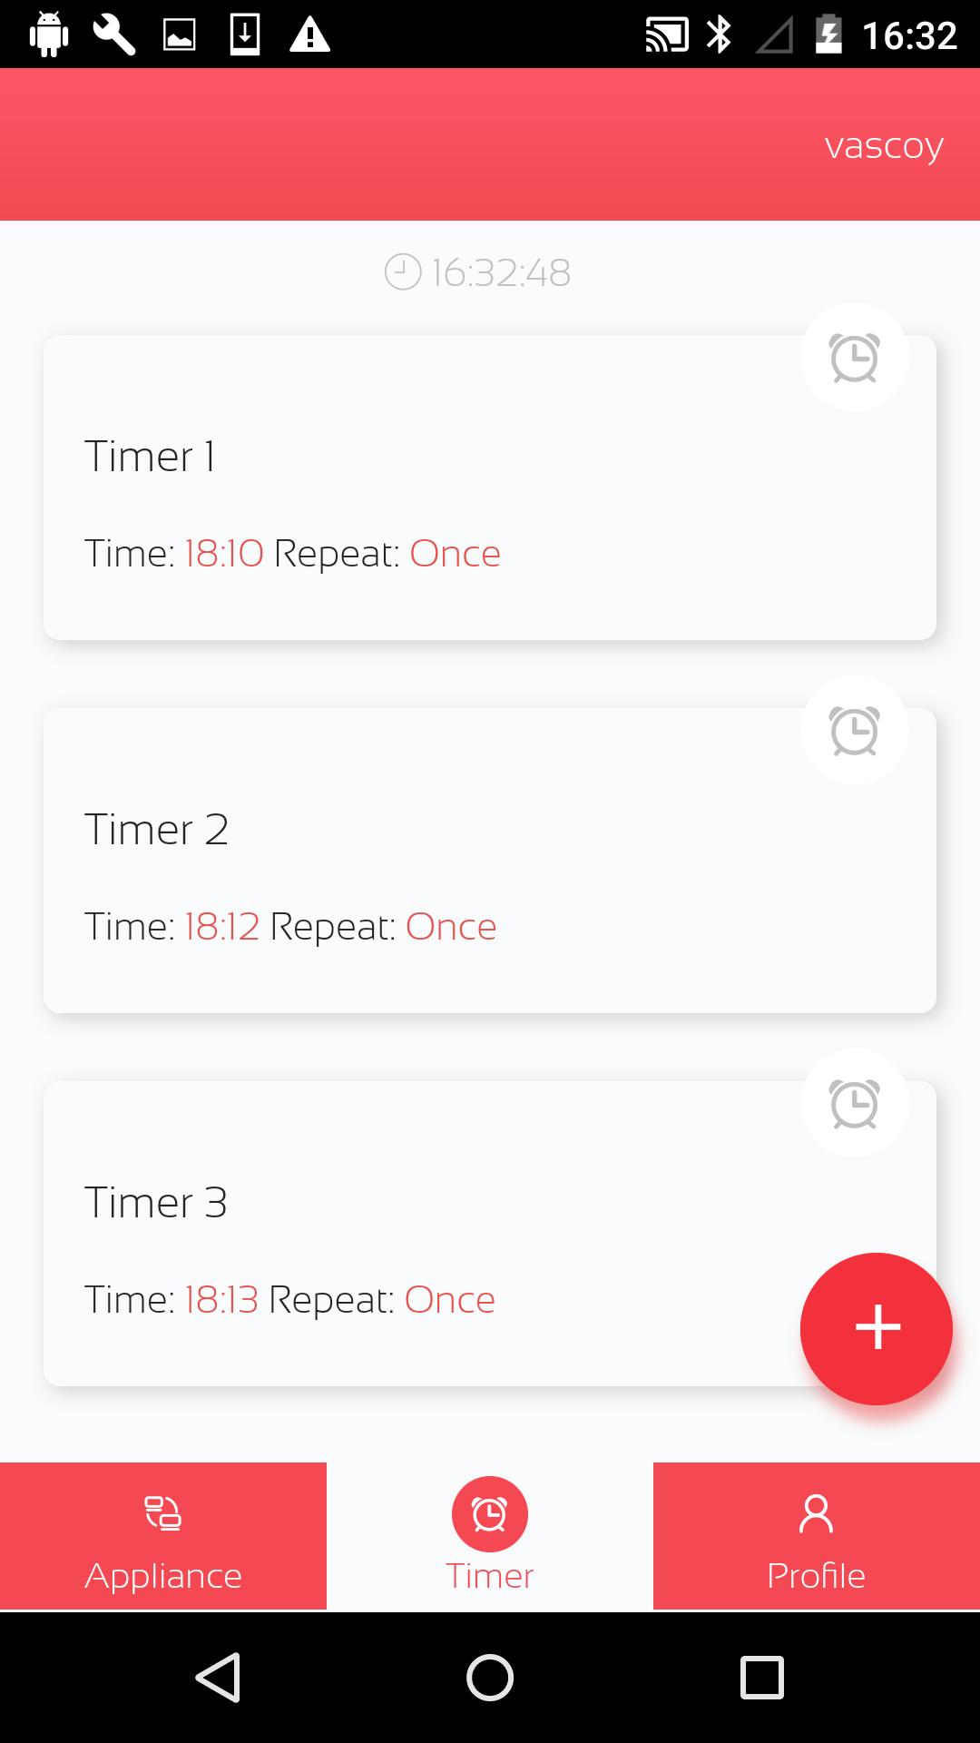Open the Timer 3 card title
This screenshot has height=1743, width=980.
pos(156,1203)
